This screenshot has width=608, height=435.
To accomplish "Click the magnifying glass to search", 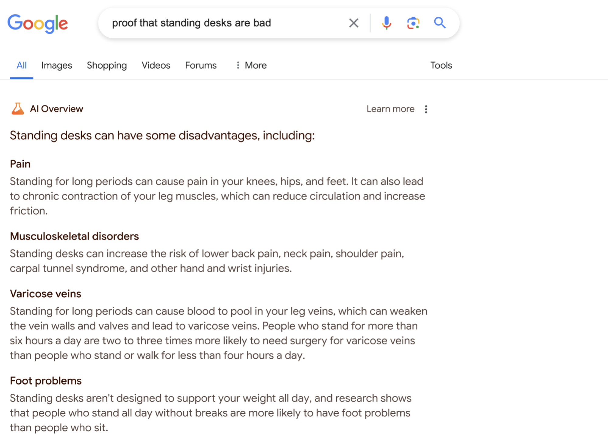I will click(440, 22).
